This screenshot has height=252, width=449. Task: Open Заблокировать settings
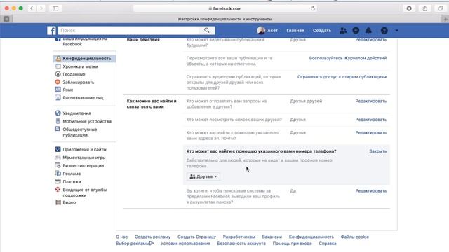click(78, 83)
